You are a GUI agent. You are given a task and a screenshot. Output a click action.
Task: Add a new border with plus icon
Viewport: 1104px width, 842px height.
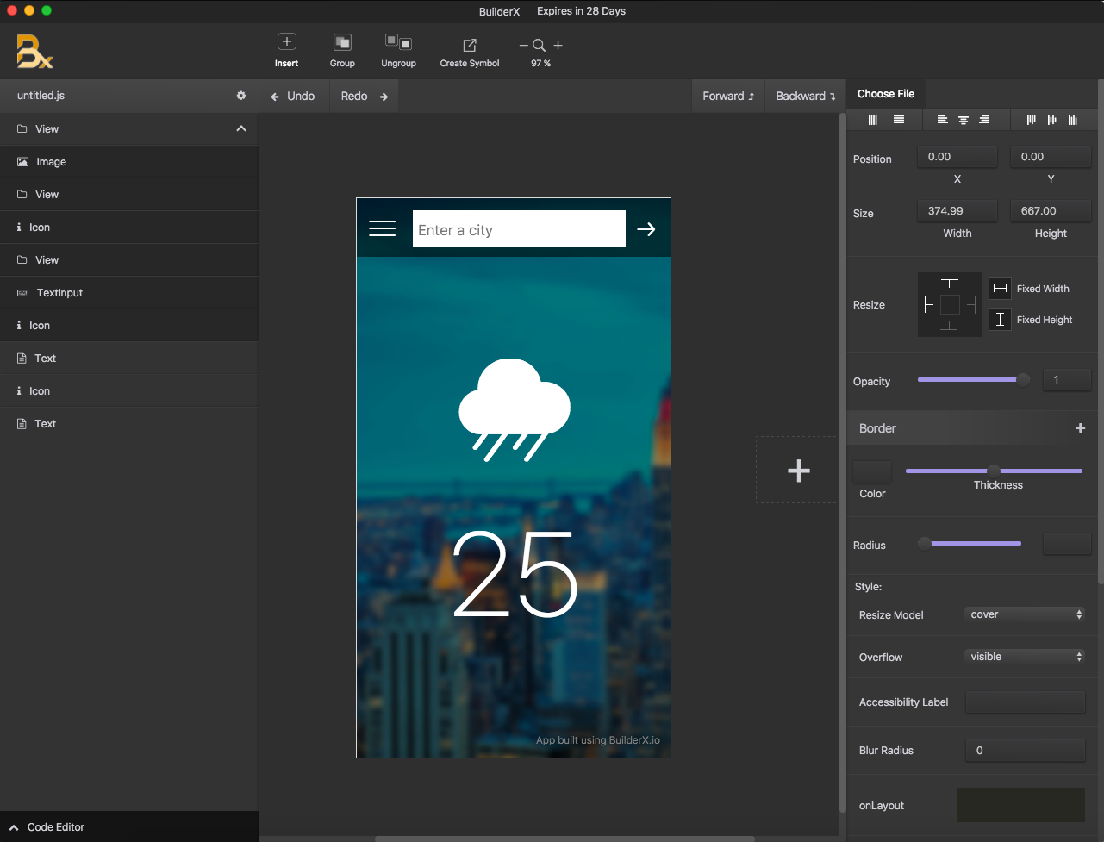coord(1080,428)
